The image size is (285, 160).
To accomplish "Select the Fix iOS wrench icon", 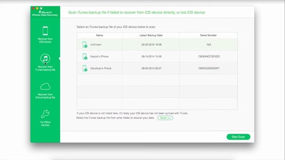I will [45, 114].
